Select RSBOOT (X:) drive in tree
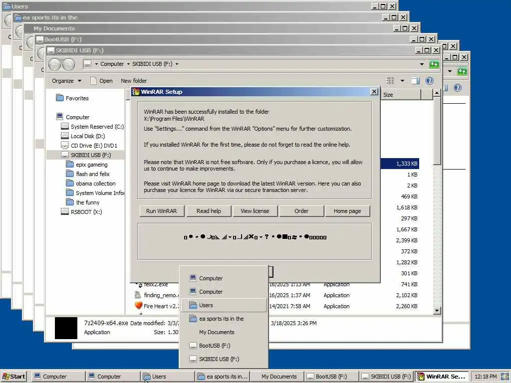 pyautogui.click(x=81, y=211)
